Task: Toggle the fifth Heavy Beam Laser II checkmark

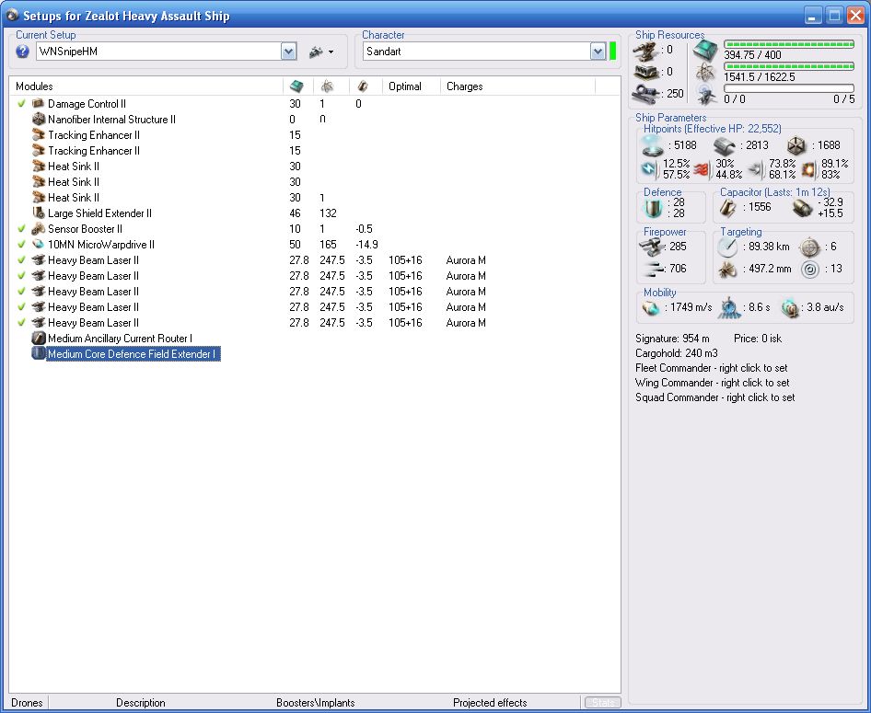Action: [22, 322]
